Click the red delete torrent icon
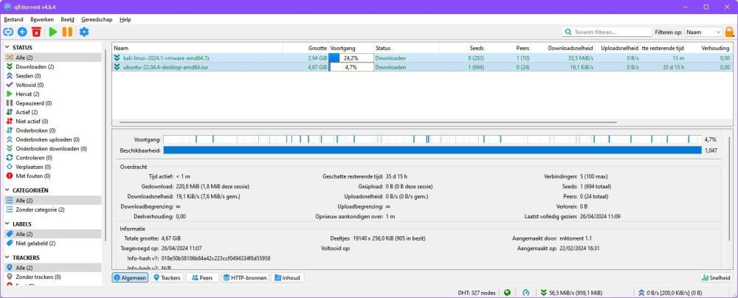 coord(36,32)
